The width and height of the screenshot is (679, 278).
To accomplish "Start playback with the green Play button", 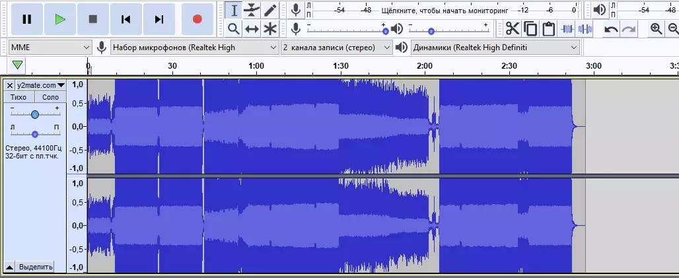I will pyautogui.click(x=59, y=19).
